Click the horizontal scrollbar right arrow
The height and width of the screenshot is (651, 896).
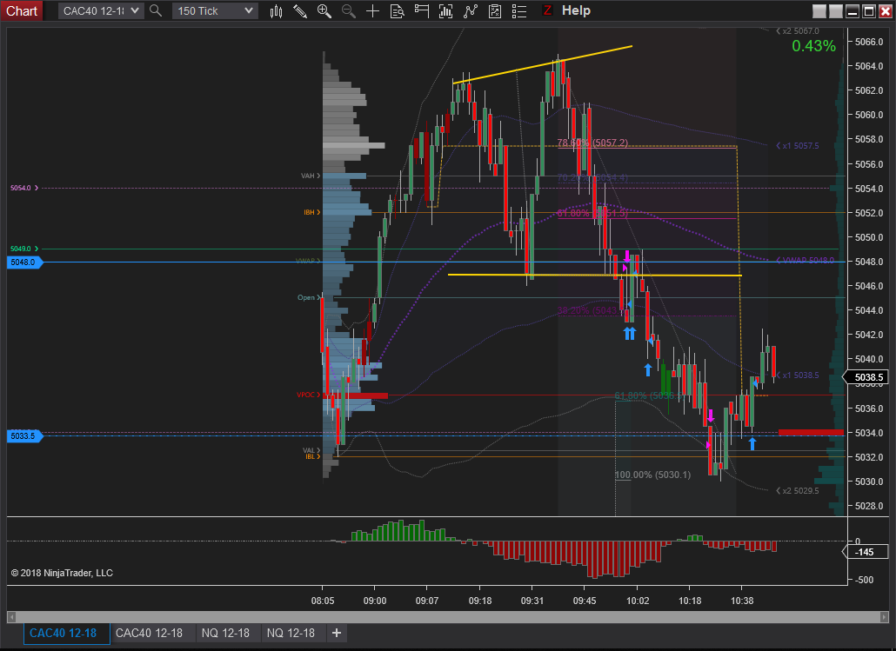885,617
